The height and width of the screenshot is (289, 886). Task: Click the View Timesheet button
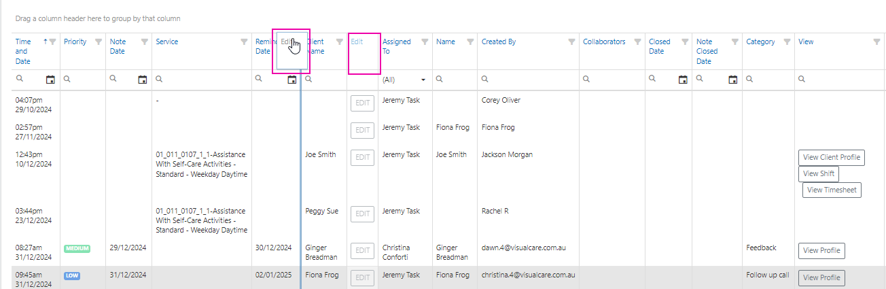pos(832,190)
